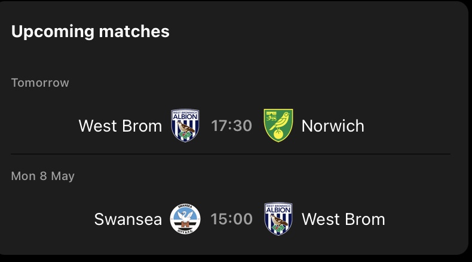The height and width of the screenshot is (262, 472).
Task: Tap ALBION banner on crest beside 17:30
Action: [x=185, y=118]
